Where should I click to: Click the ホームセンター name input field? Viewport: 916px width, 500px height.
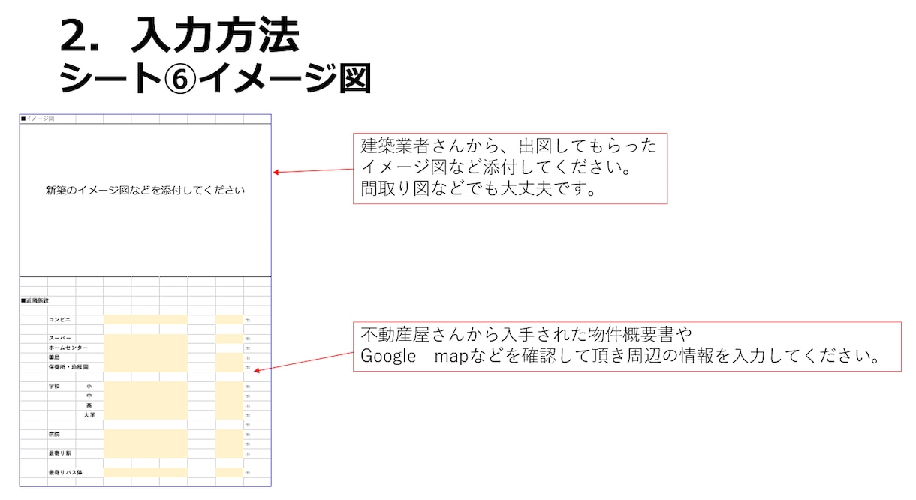146,348
